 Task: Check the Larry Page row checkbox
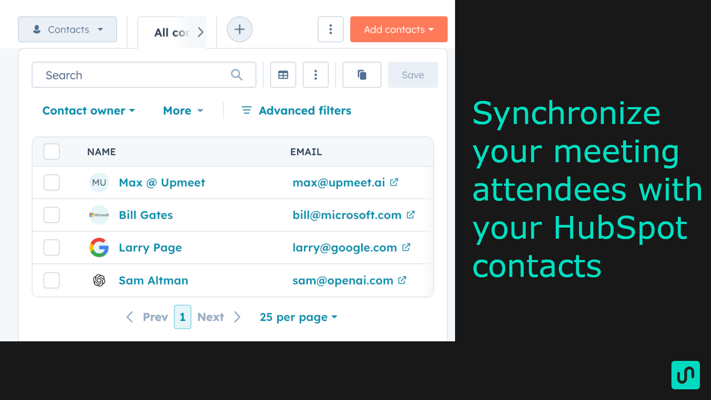pyautogui.click(x=52, y=248)
